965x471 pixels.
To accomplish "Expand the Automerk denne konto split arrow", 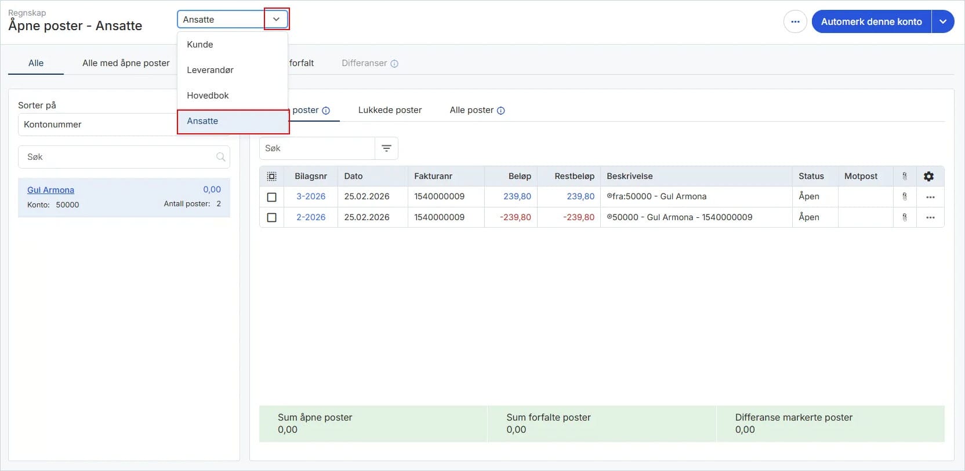I will point(943,21).
